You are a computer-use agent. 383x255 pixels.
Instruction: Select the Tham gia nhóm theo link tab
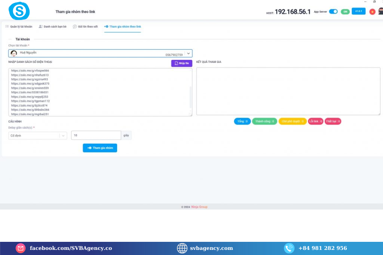pyautogui.click(x=123, y=26)
